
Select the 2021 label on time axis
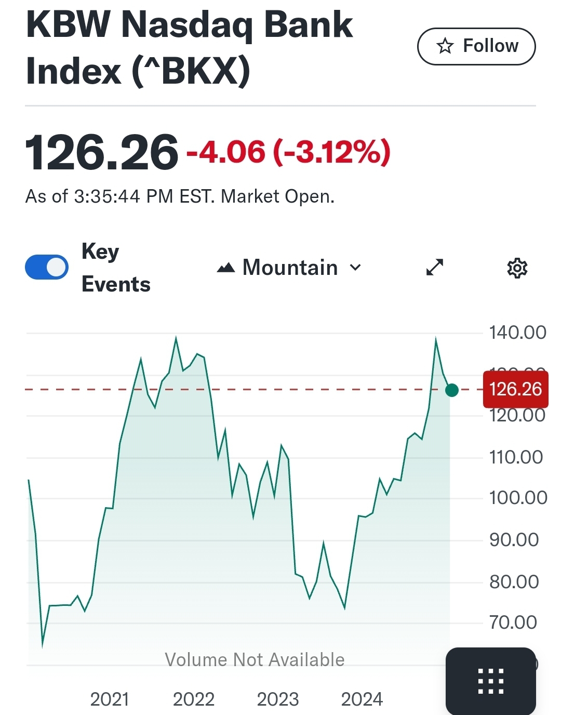[x=110, y=699]
